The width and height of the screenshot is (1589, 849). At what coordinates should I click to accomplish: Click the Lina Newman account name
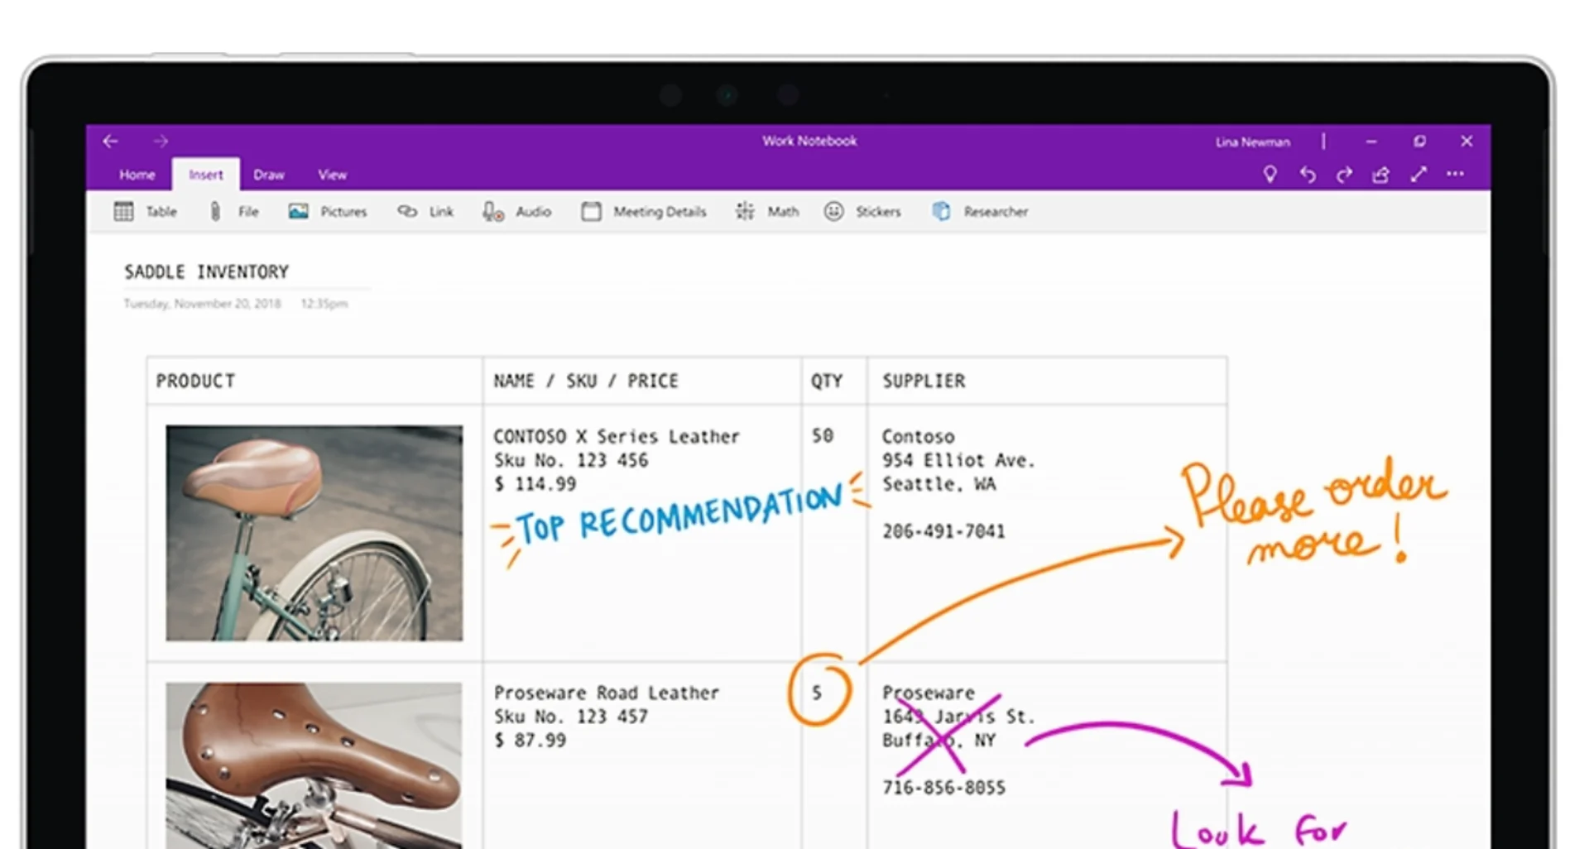[1252, 141]
